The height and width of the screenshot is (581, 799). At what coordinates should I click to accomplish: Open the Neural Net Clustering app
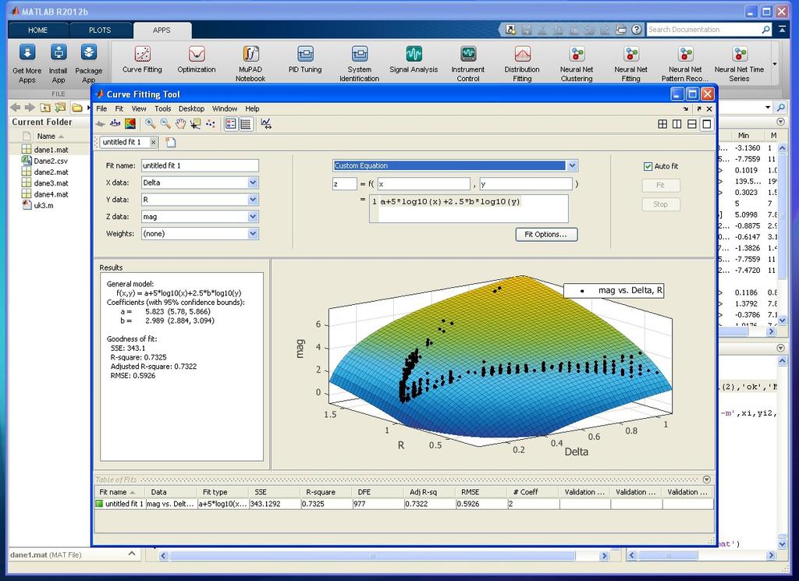577,64
